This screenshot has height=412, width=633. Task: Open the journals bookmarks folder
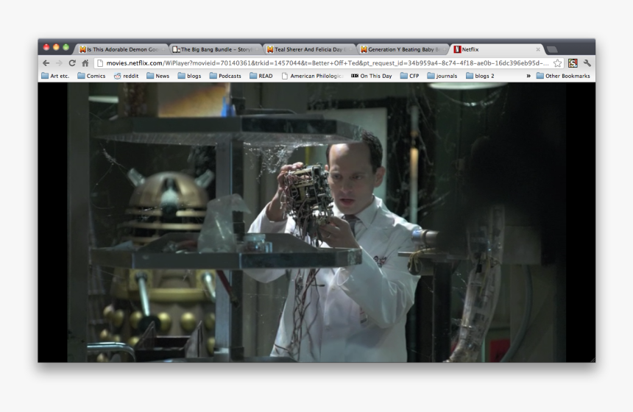[x=442, y=76]
